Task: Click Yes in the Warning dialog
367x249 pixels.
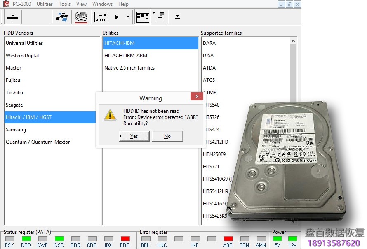Action: 134,136
